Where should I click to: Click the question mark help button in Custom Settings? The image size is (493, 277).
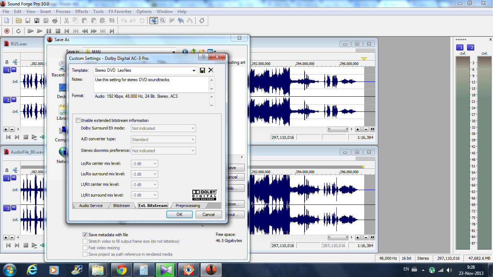(204, 57)
